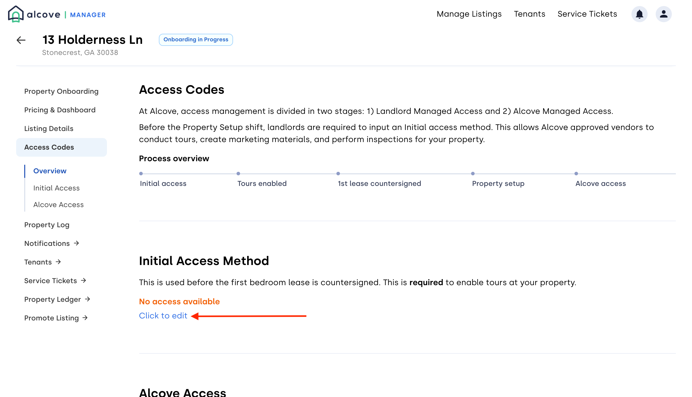Click the arrow icon beside sidebar Tenants
The width and height of the screenshot is (692, 397).
click(59, 262)
